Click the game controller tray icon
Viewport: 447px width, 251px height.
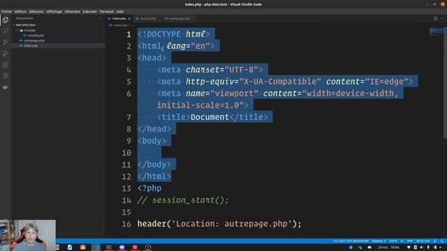[369, 248]
